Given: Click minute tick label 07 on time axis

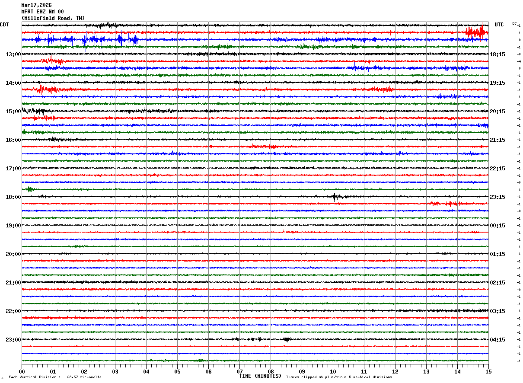Looking at the screenshot, I should [x=239, y=371].
